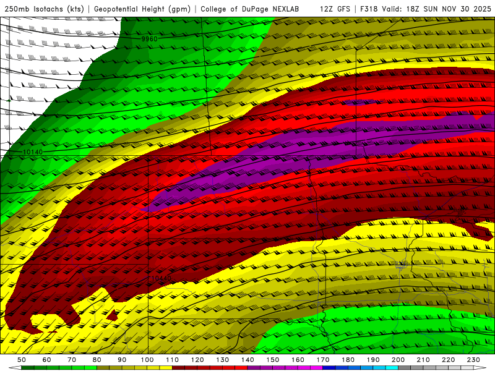495x371 pixels.
Task: Click the 180 label on the color scale
Action: 348,360
